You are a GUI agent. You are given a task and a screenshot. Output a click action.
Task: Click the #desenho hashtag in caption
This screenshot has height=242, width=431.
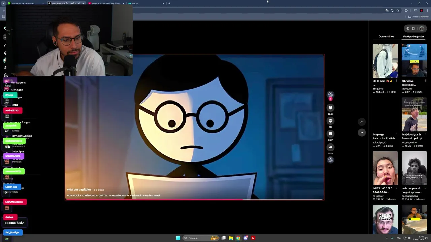coord(115,195)
